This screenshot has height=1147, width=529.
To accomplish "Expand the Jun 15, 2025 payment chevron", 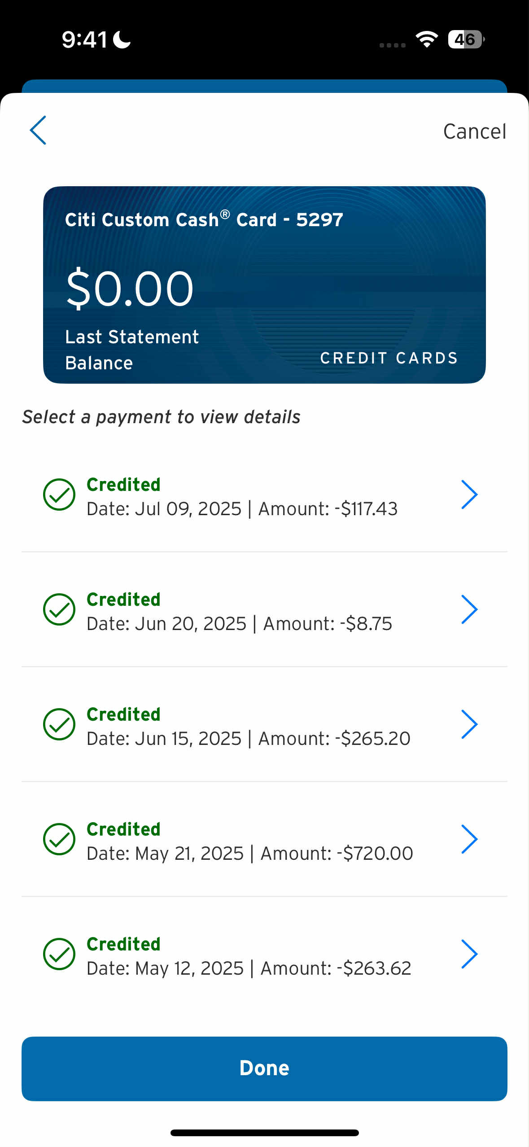I will [x=469, y=724].
